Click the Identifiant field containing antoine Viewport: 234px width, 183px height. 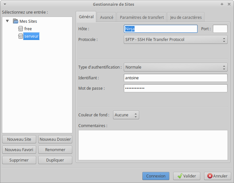coord(175,78)
